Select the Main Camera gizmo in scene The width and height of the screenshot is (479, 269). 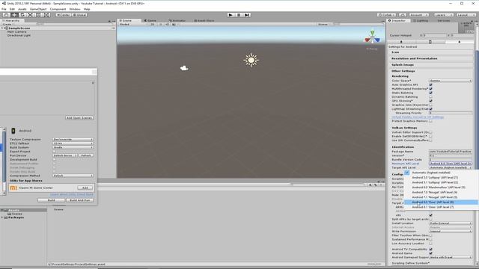click(184, 68)
